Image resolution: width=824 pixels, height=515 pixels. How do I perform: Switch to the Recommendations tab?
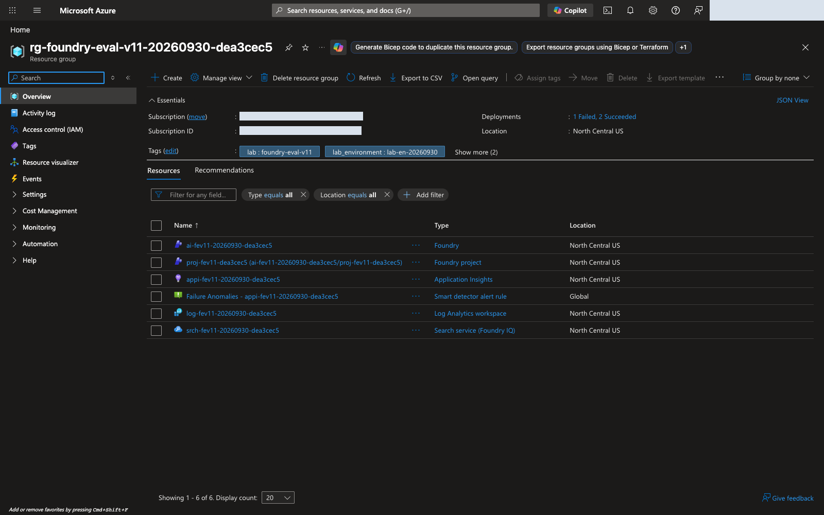point(224,170)
